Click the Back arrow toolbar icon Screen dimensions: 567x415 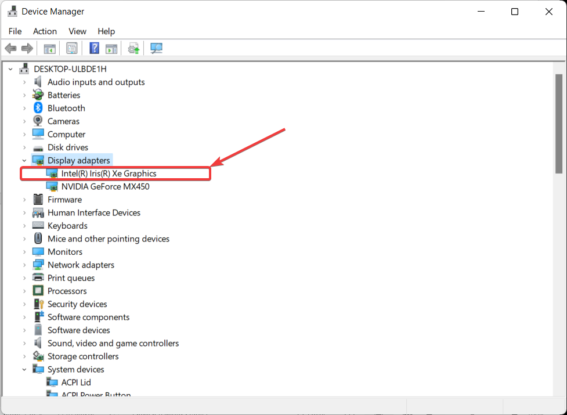coord(11,48)
